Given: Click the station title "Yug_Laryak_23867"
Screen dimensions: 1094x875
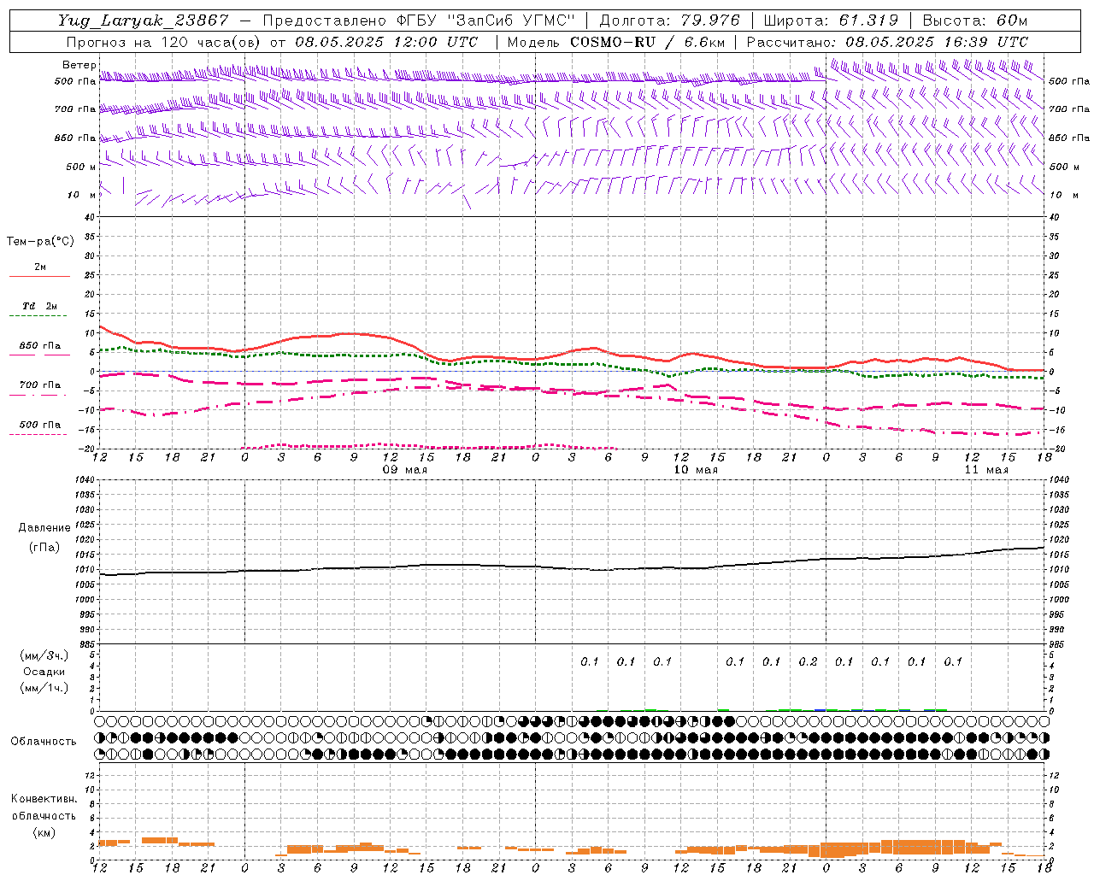Looking at the screenshot, I should click(144, 21).
